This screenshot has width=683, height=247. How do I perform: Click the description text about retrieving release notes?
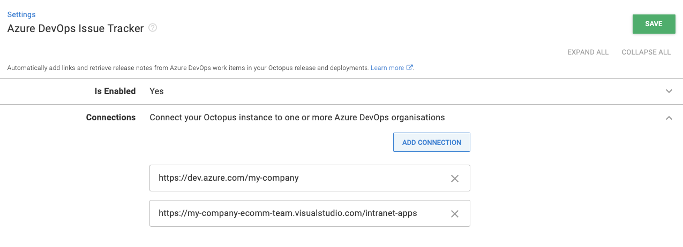pyautogui.click(x=187, y=68)
